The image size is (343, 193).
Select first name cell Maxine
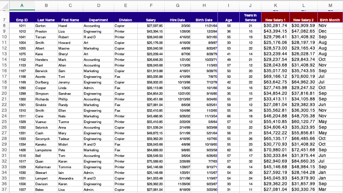70,48
